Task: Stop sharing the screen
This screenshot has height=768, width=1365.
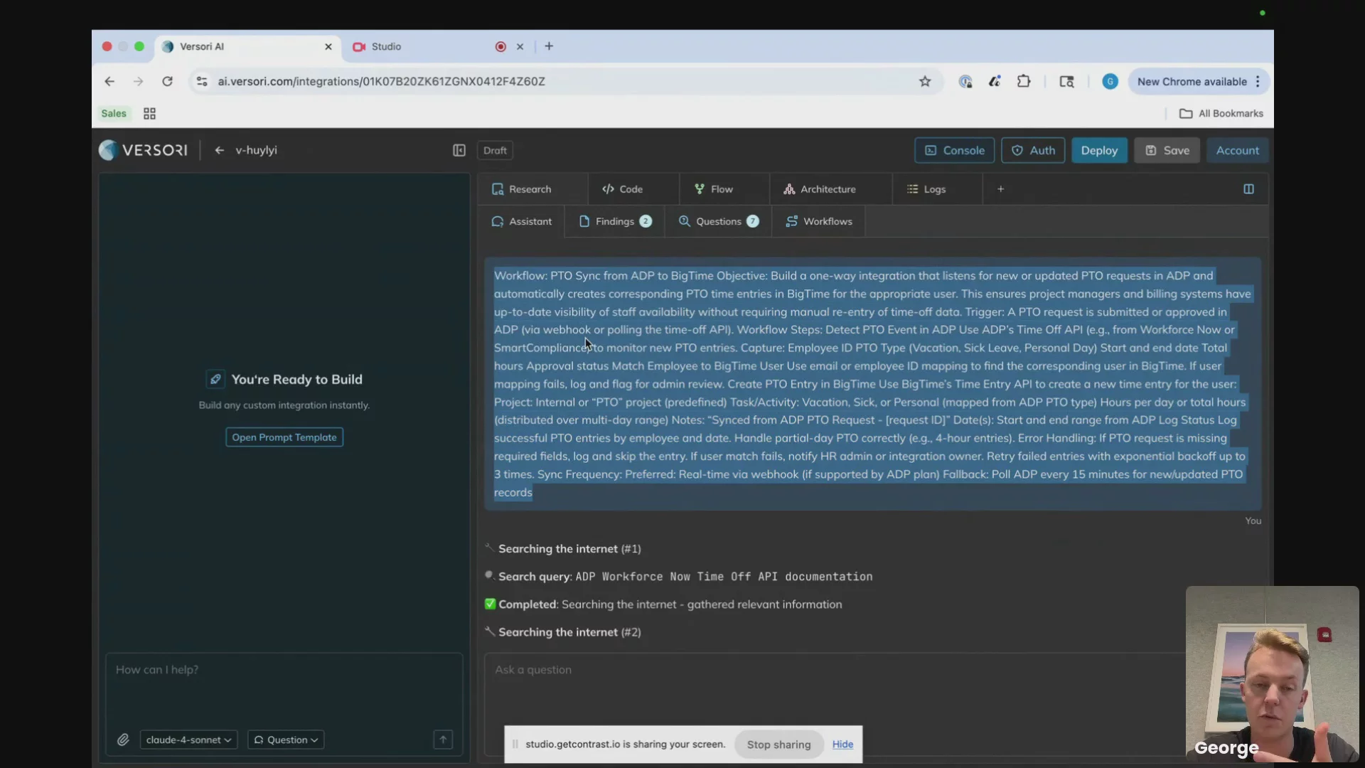Action: (x=778, y=745)
